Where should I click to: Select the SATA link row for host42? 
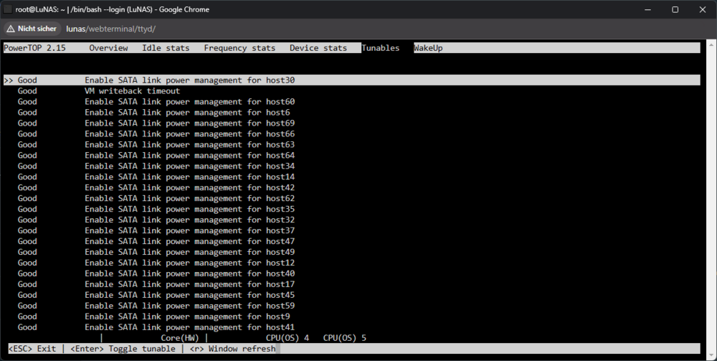pos(351,187)
